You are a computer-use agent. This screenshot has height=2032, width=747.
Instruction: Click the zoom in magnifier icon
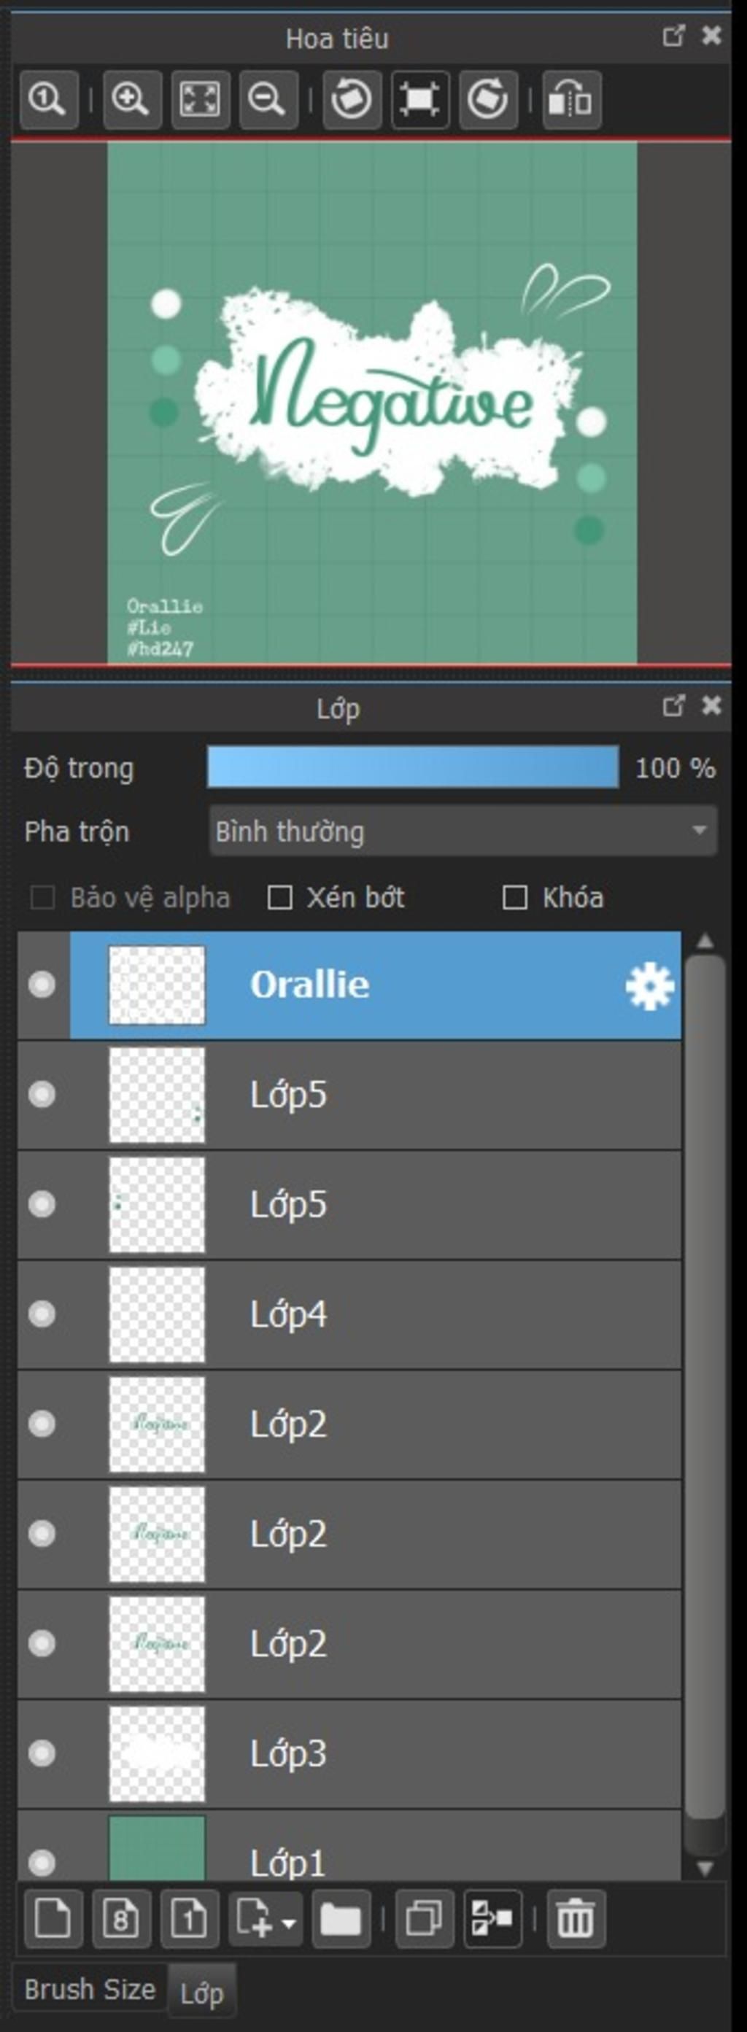point(132,99)
